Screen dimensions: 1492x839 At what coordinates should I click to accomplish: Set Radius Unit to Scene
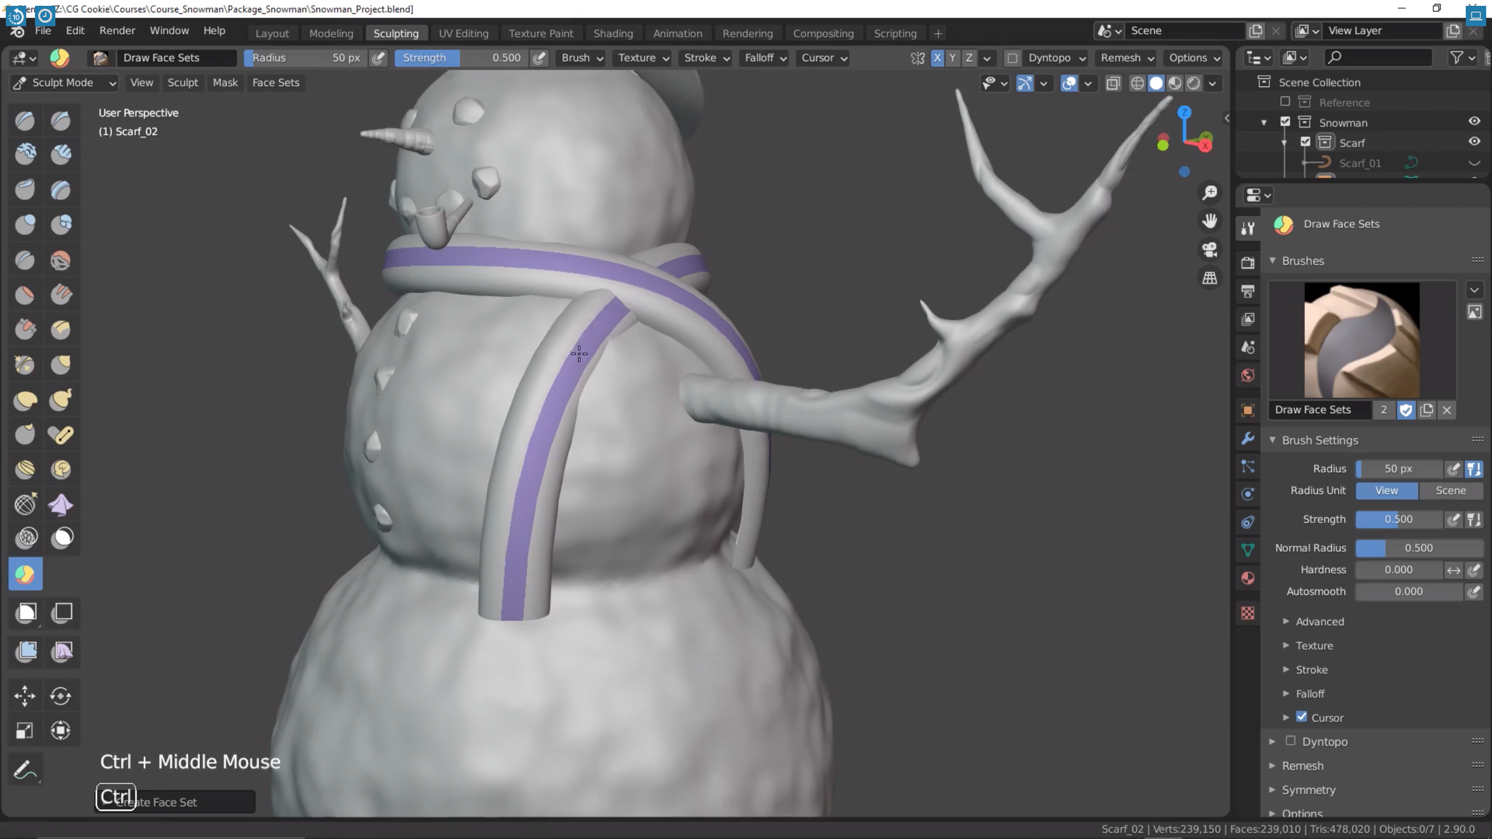pos(1450,491)
